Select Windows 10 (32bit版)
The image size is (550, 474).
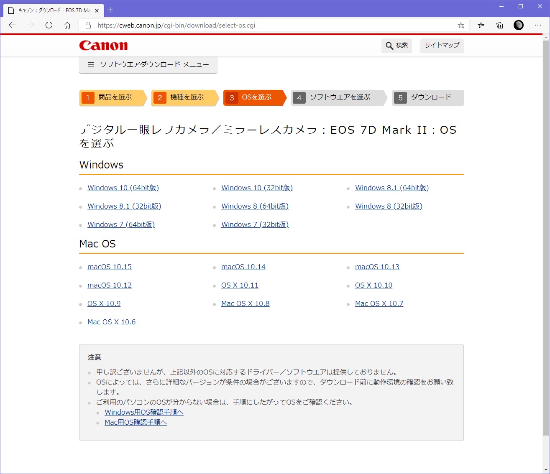click(257, 188)
